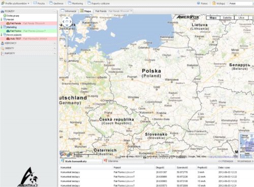Screen dimensions: 254x187
Task: Switch map view to Ulice
Action: pos(241,18)
